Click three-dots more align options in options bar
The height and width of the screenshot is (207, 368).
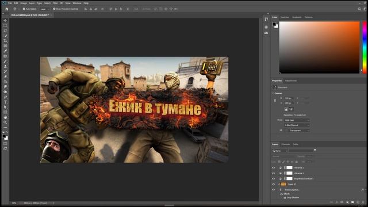[x=136, y=9]
